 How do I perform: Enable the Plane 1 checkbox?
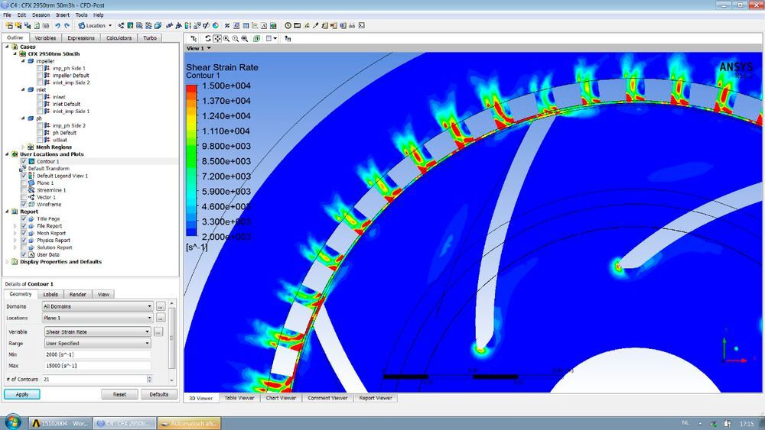point(24,183)
